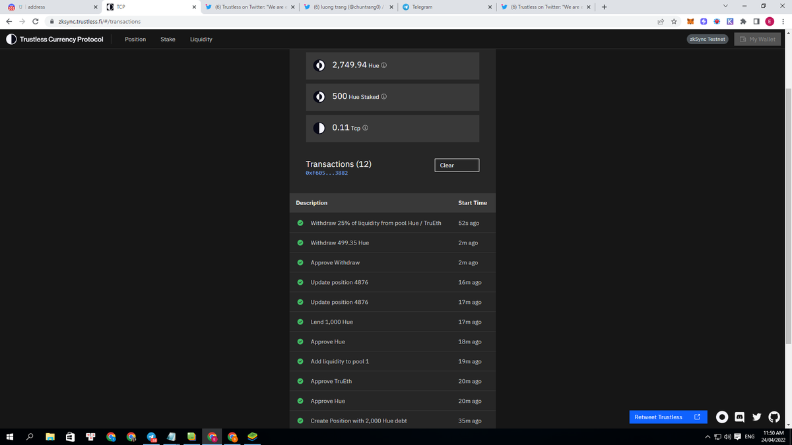
Task: Open the Stake menu item
Action: point(168,39)
